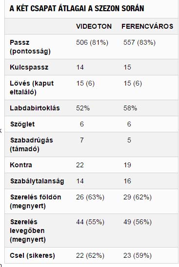This screenshot has width=179, height=267.
Task: Click Videoton's 22 (62%) dribble value
Action: tap(90, 256)
